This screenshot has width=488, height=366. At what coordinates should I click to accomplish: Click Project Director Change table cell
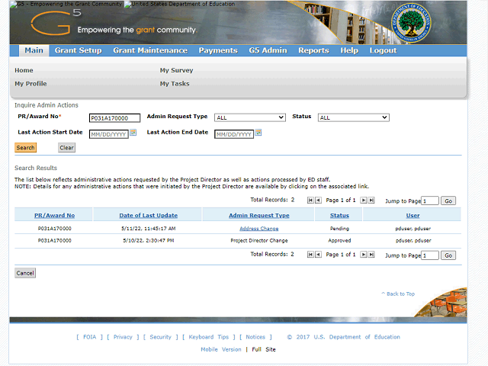tap(259, 241)
